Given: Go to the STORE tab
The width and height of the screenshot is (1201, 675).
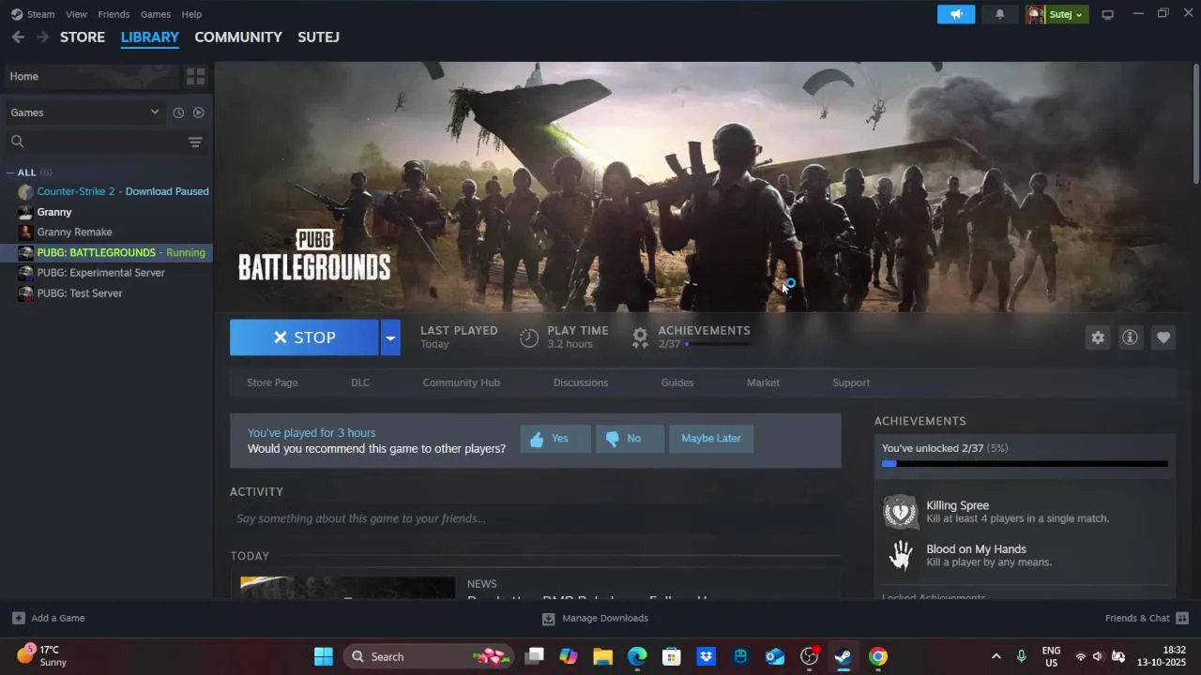Looking at the screenshot, I should (x=83, y=37).
